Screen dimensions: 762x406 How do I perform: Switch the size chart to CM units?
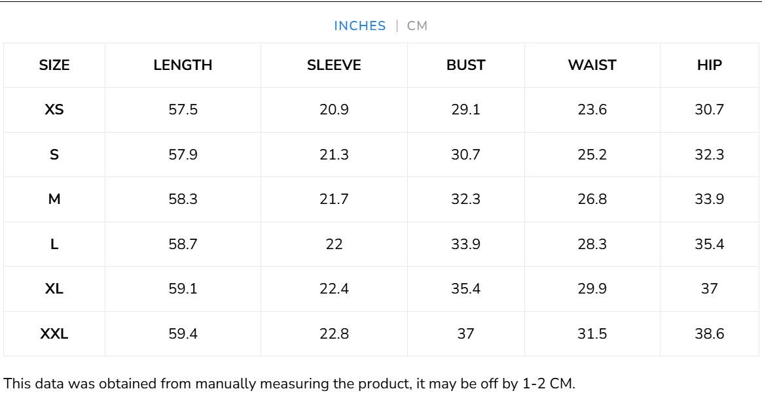point(417,26)
